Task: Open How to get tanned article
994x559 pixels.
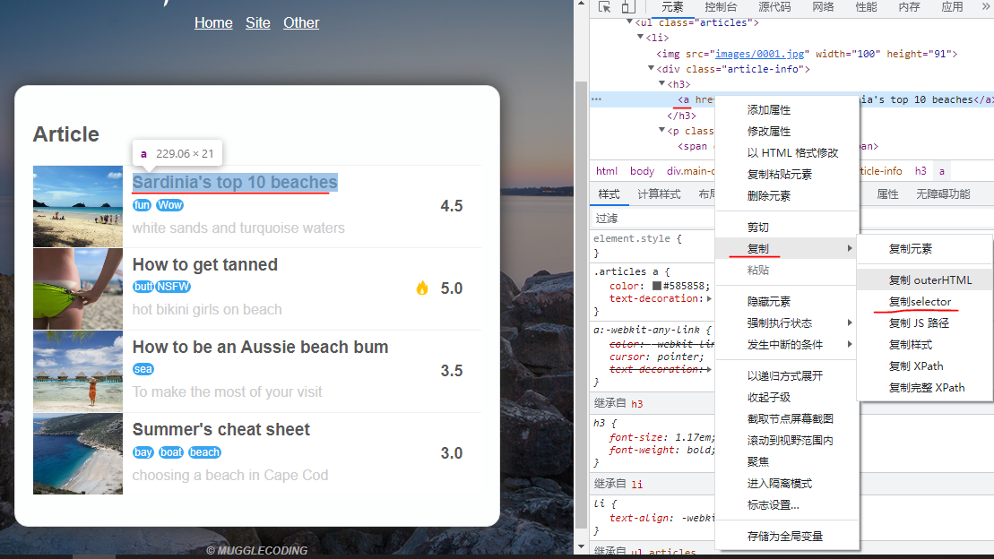Action: pos(204,265)
